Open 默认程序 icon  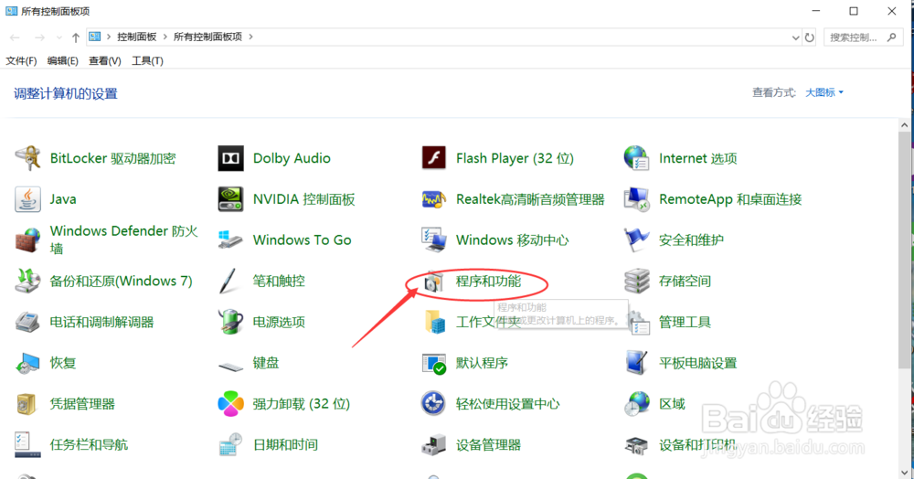point(433,363)
